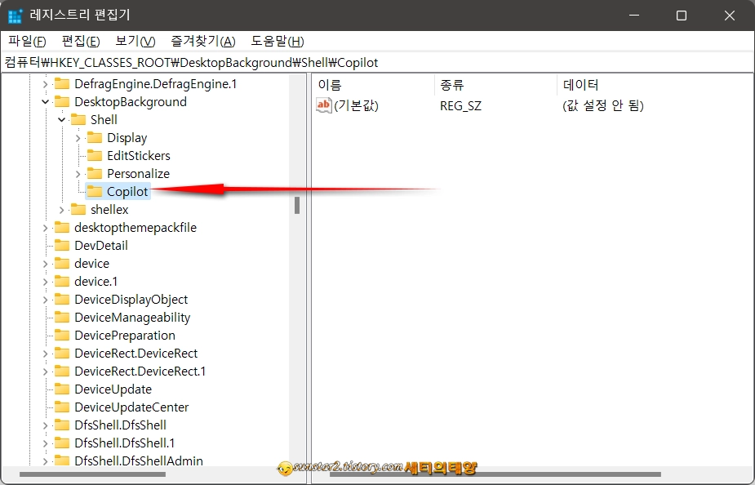Click the tree pane vertical scrollbar thumb
The width and height of the screenshot is (755, 485).
point(297,205)
